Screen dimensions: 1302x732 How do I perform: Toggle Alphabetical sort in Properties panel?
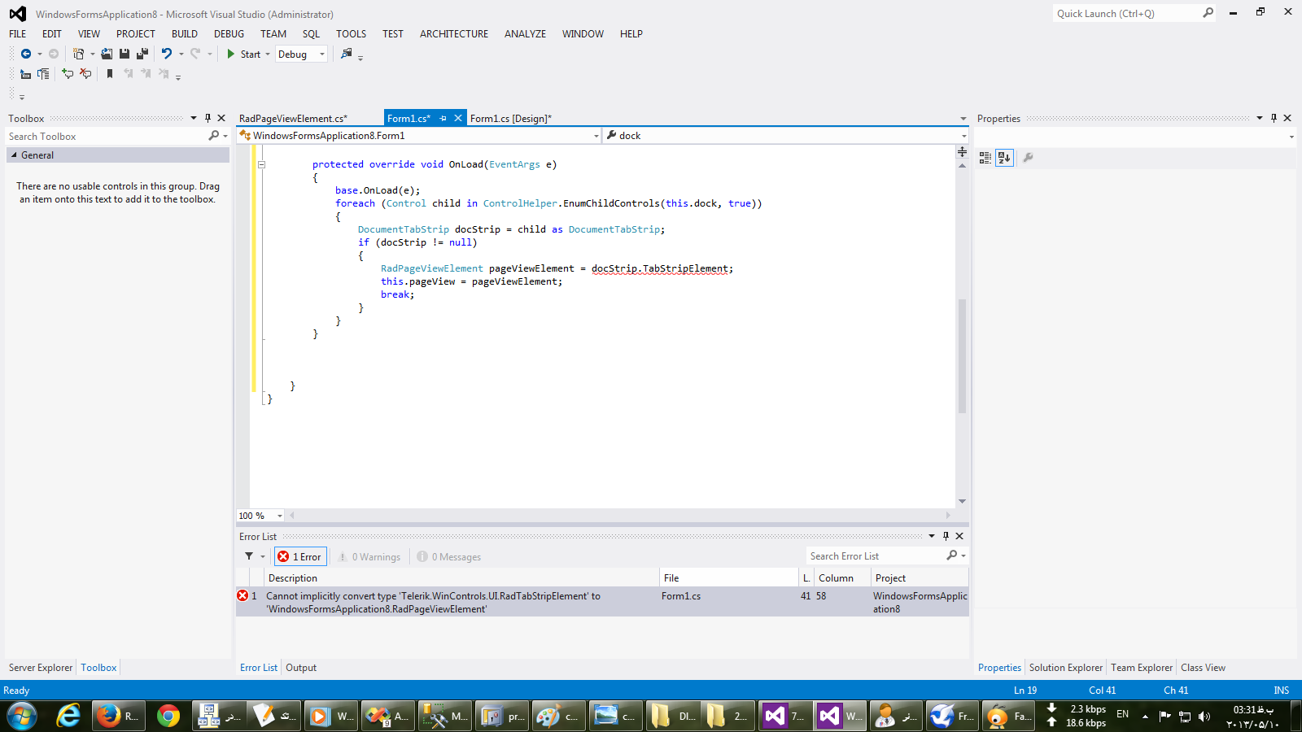tap(1005, 158)
